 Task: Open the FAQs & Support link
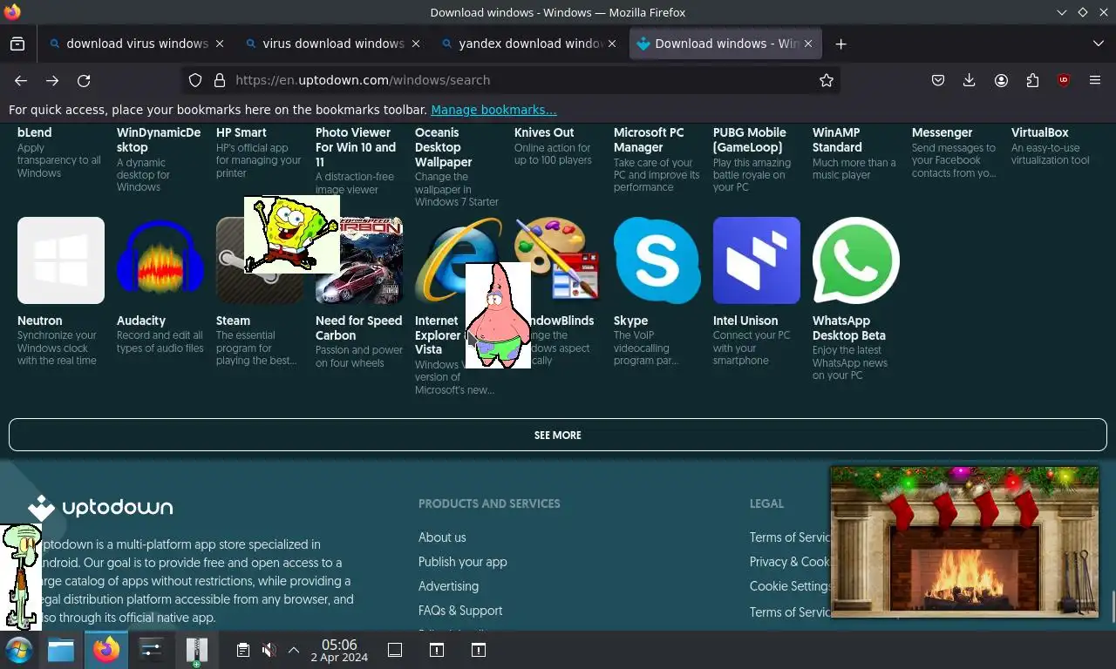460,611
